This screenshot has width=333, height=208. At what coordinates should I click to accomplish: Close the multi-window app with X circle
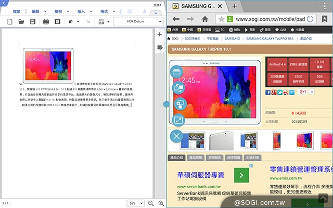click(176, 136)
